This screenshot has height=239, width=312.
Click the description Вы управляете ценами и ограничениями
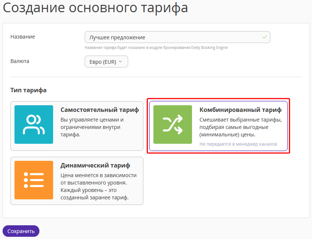tap(92, 127)
